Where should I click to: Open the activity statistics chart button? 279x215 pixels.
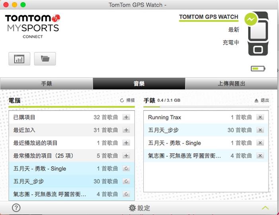click(x=19, y=59)
